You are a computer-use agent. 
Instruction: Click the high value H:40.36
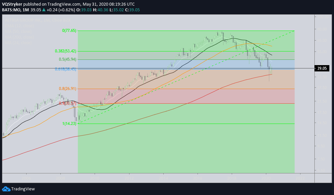[x=100, y=10]
